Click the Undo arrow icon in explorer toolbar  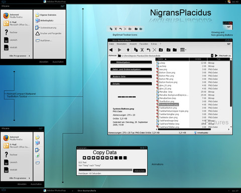(148, 50)
